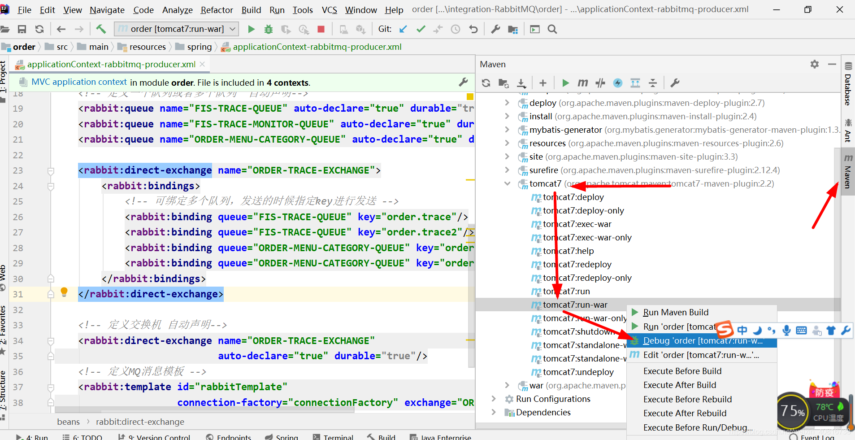The width and height of the screenshot is (855, 440).
Task: Choose Debug 'order [tomcat7:run-w...' menu entry
Action: tap(702, 341)
